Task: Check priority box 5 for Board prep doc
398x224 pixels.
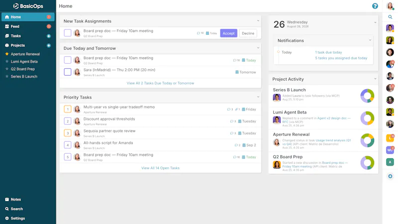Action: click(x=68, y=157)
